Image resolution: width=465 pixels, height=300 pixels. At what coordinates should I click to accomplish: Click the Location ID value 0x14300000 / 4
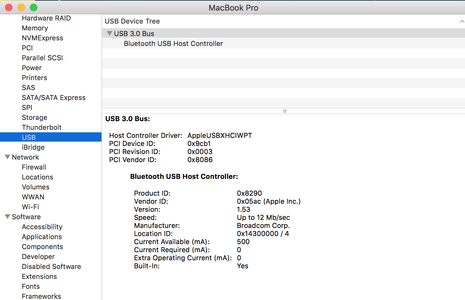263,234
